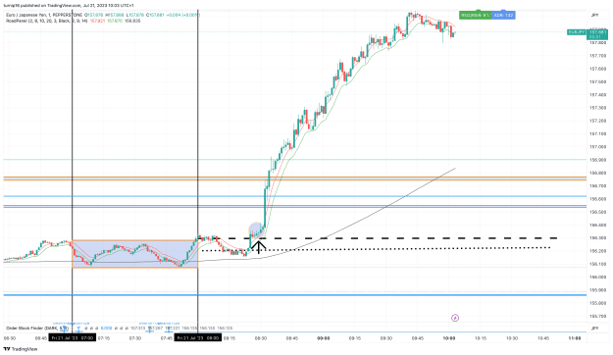Click 157.500 on the price scale

coord(597,81)
